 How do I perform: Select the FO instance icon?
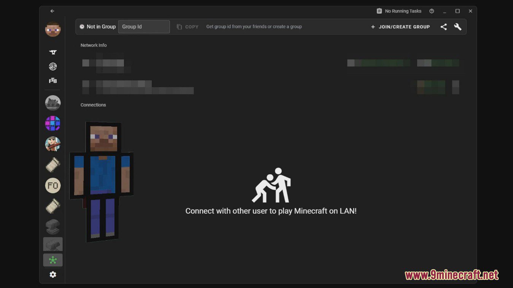click(x=53, y=186)
